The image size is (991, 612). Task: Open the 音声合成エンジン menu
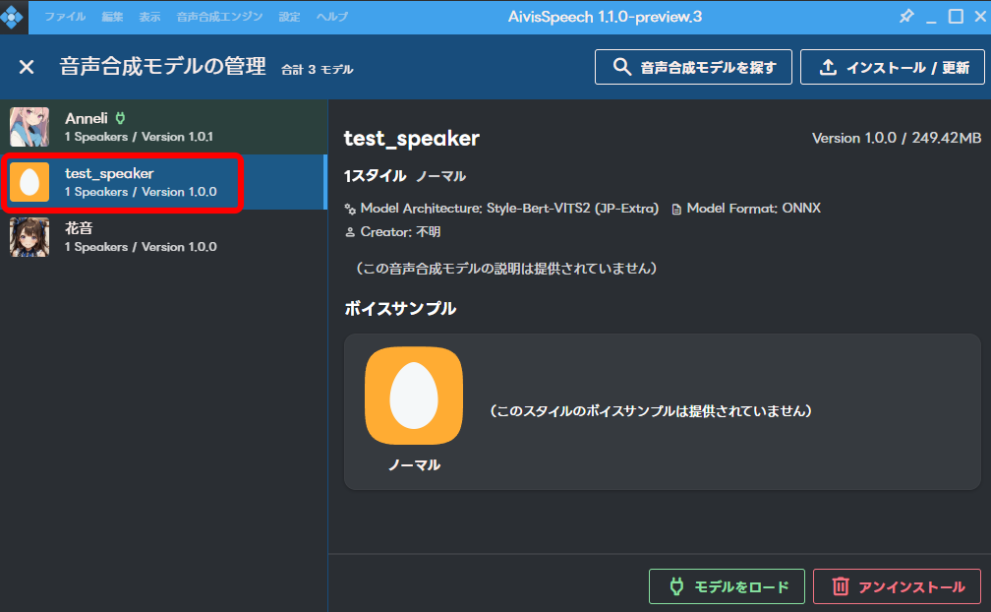220,17
